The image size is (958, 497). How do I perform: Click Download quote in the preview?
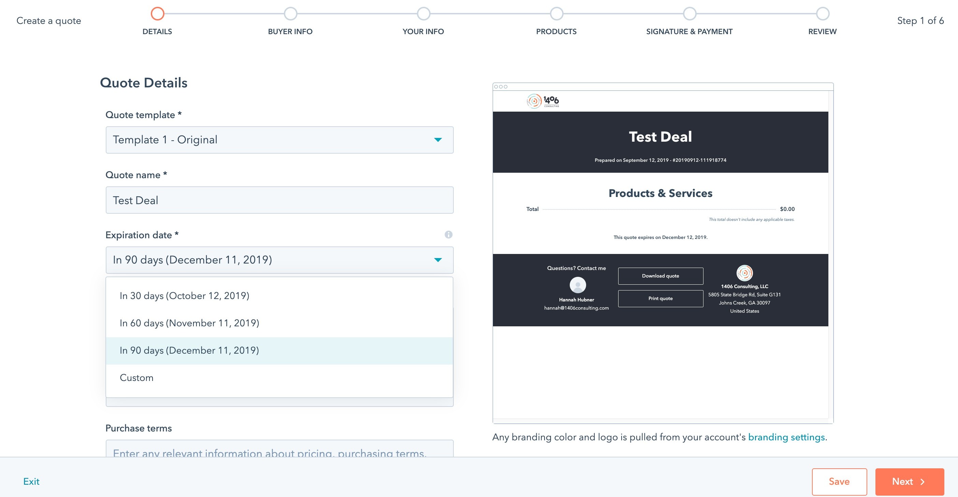[660, 276]
